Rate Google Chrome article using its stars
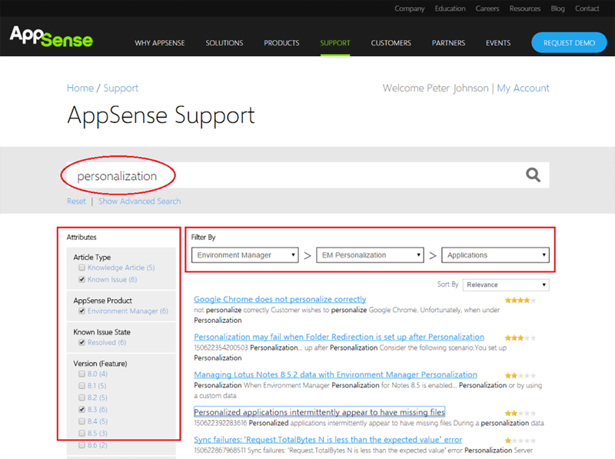 520,301
